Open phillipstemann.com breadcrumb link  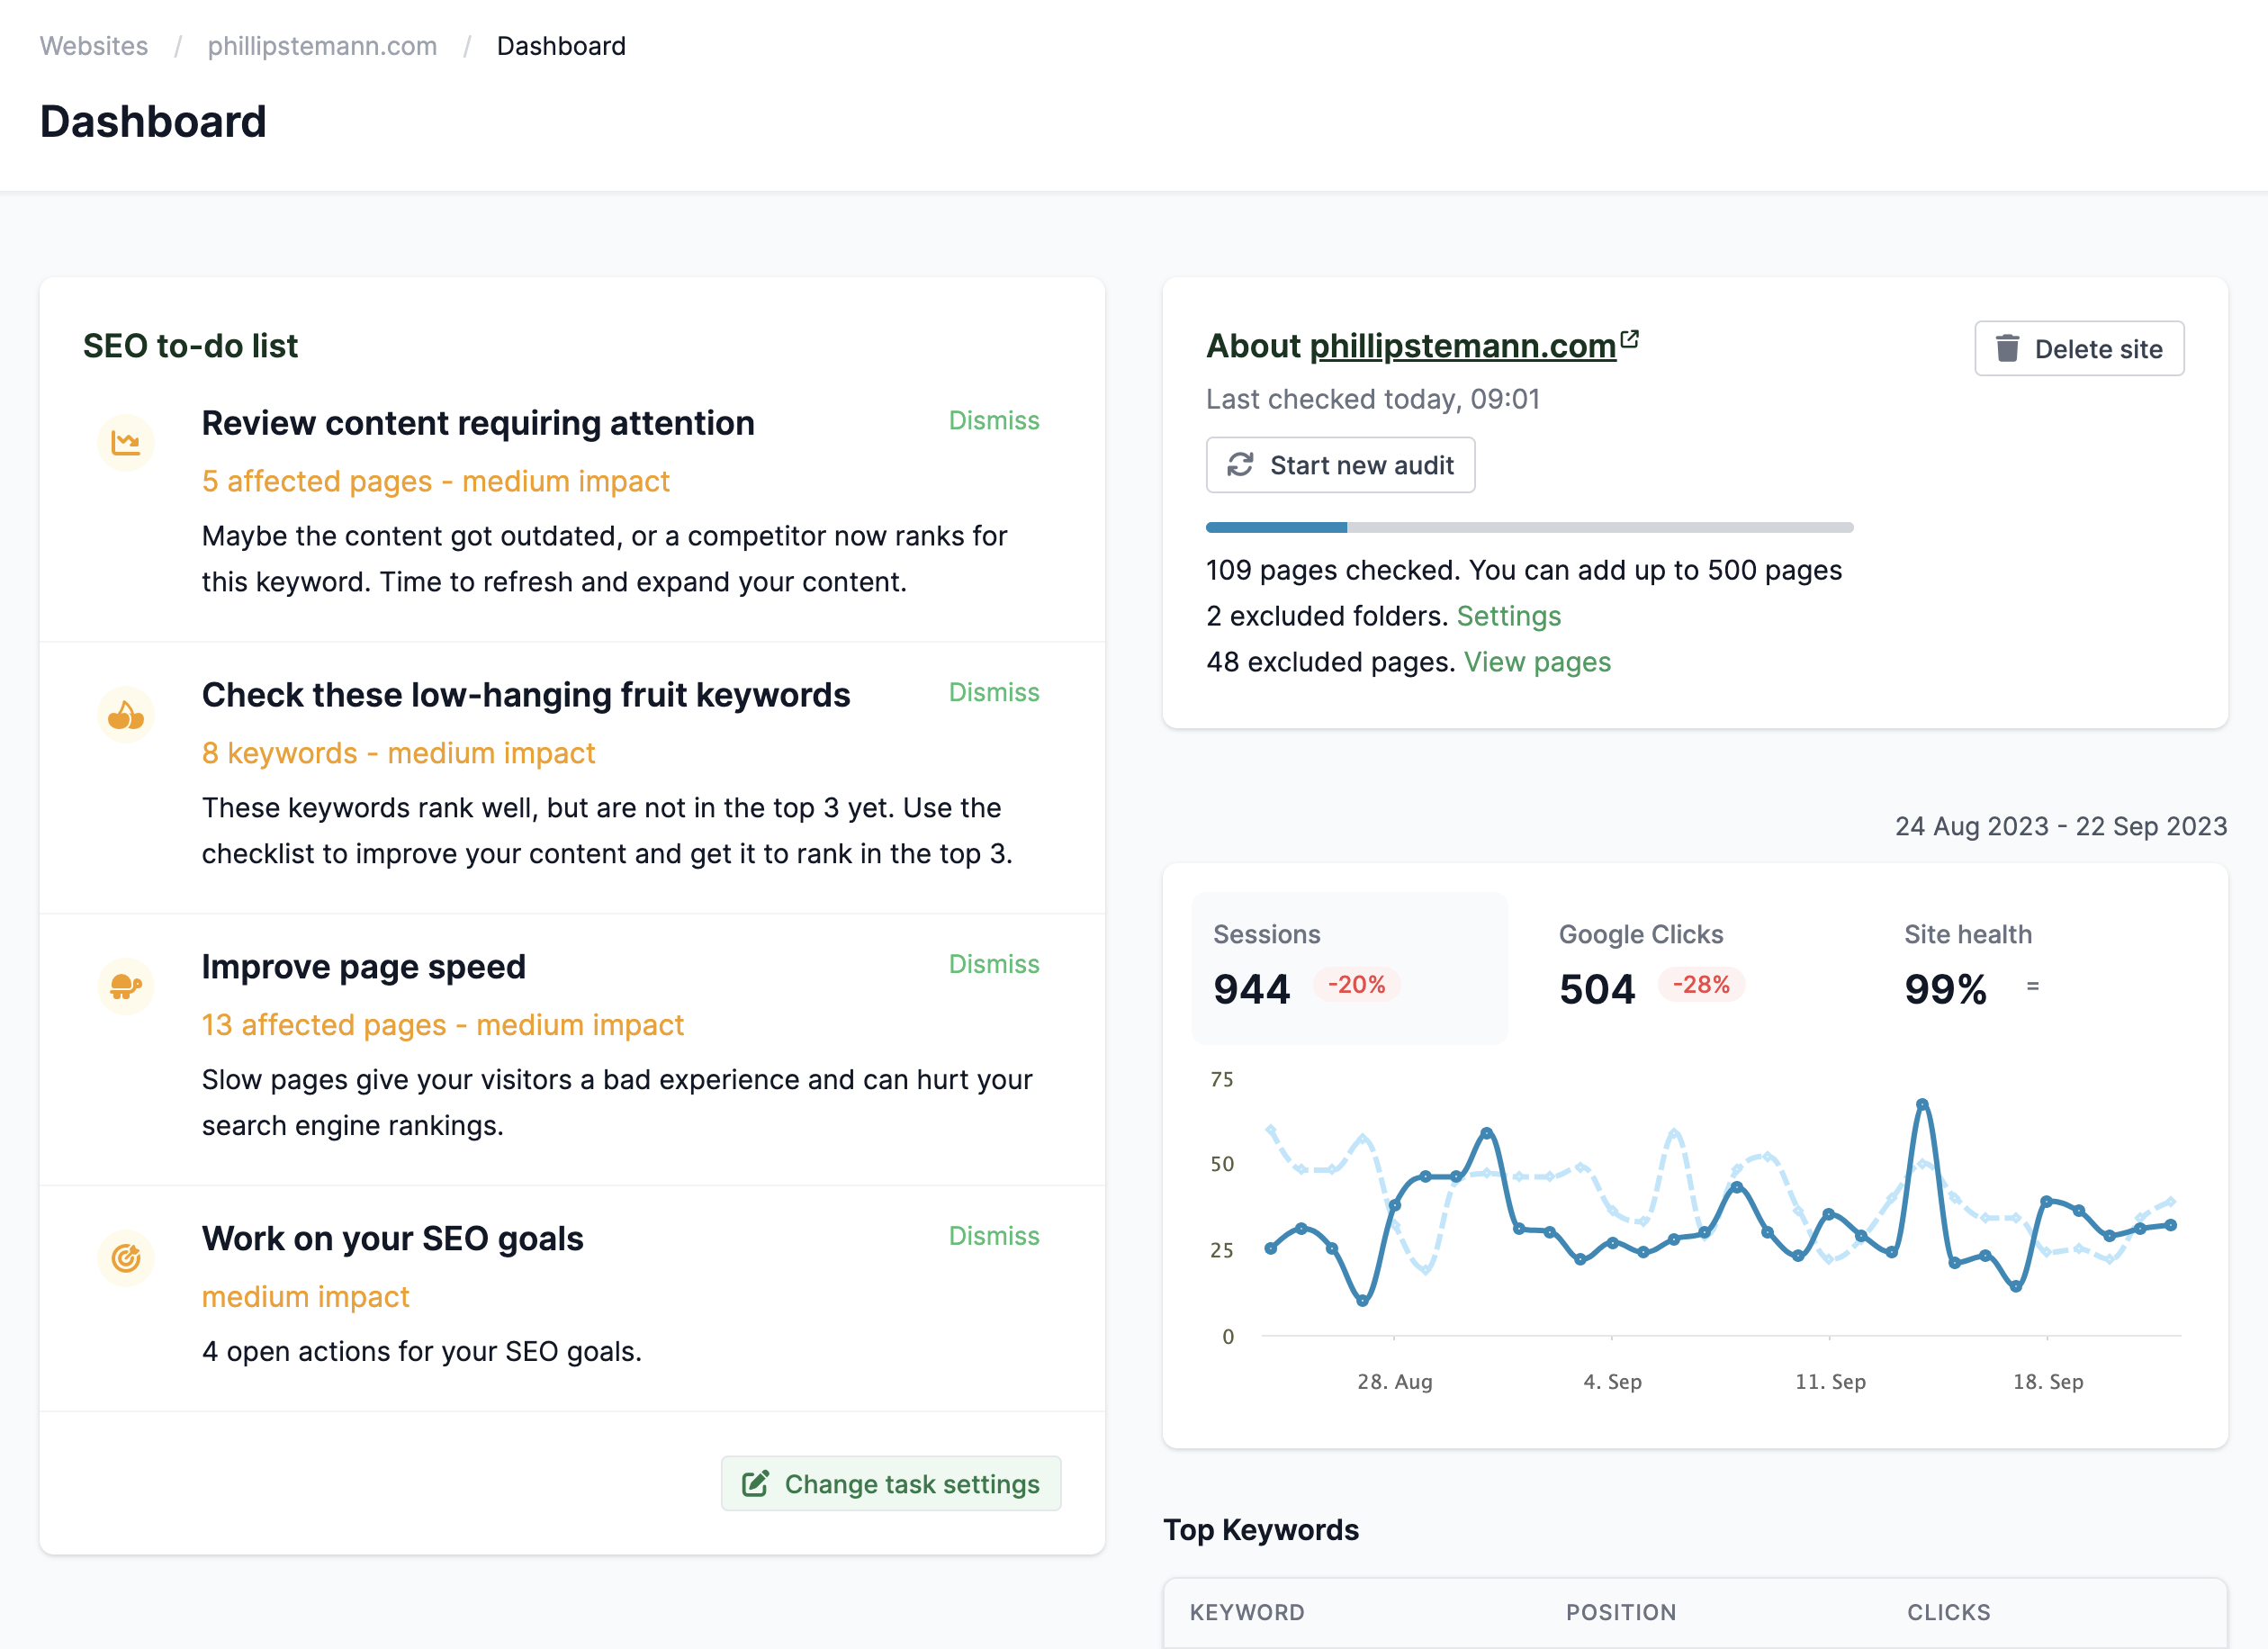[x=322, y=46]
